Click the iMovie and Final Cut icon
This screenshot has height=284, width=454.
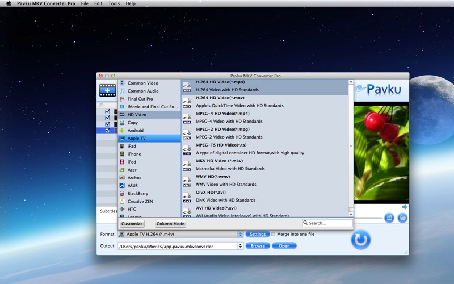tap(122, 107)
